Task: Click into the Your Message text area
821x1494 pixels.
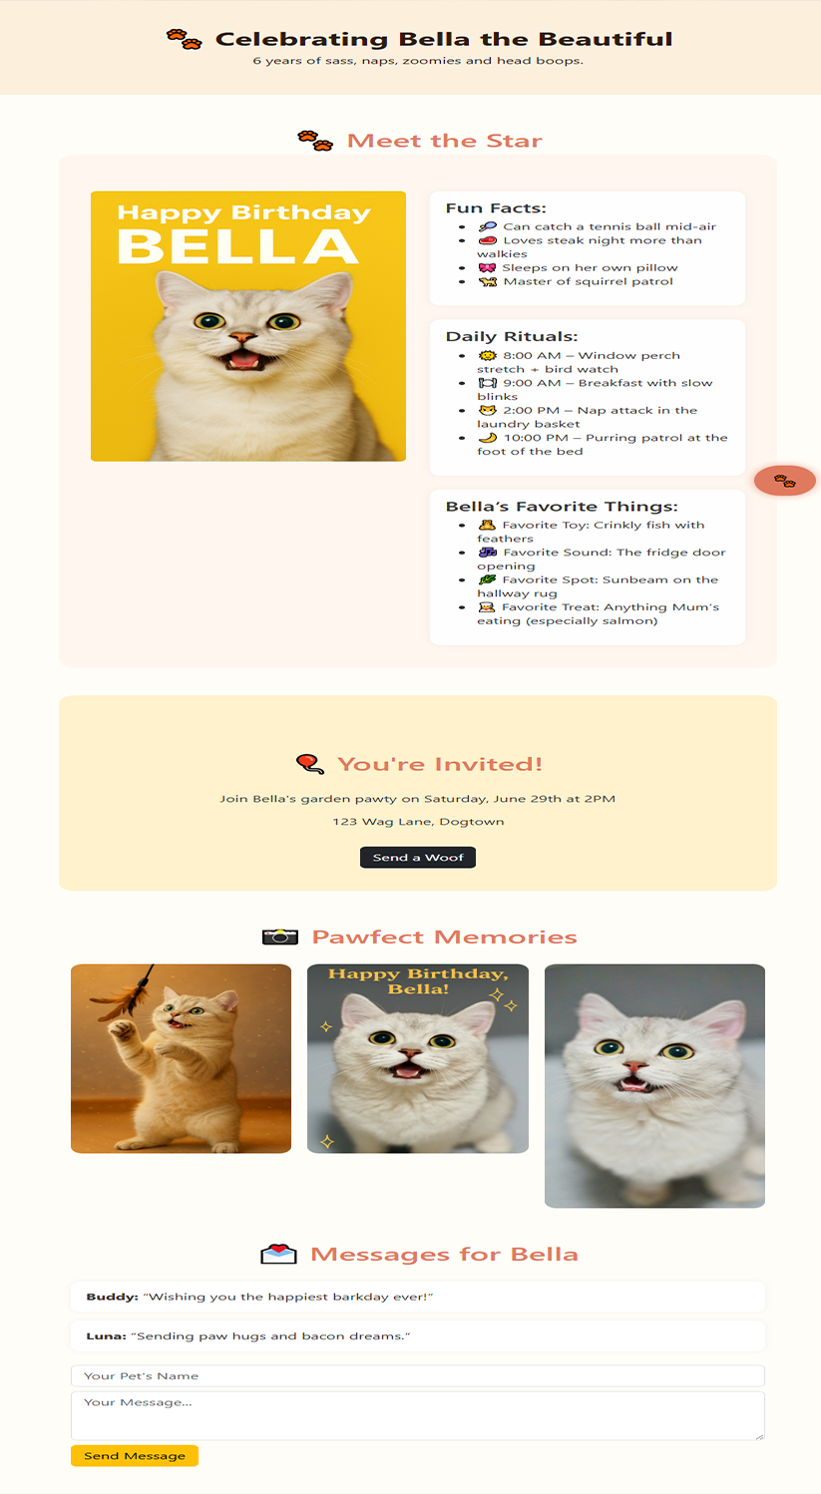Action: (418, 1415)
